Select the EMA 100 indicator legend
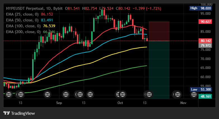Screen dimensions: 219x119 [x=30, y=26]
